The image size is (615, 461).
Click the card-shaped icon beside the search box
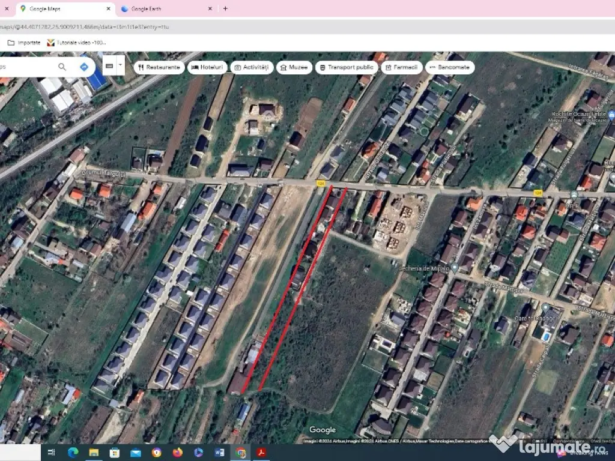(x=109, y=65)
